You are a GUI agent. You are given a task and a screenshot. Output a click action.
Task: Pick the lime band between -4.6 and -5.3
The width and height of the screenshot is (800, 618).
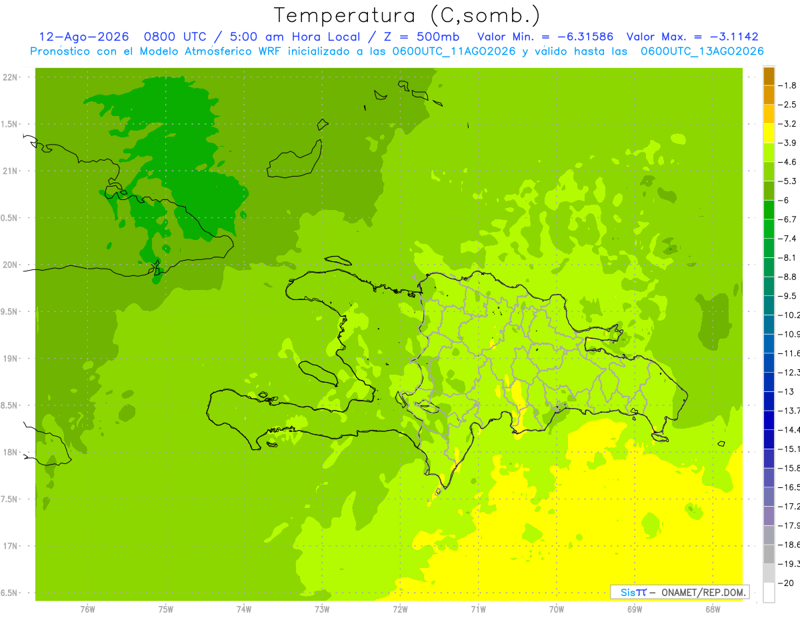(x=769, y=171)
